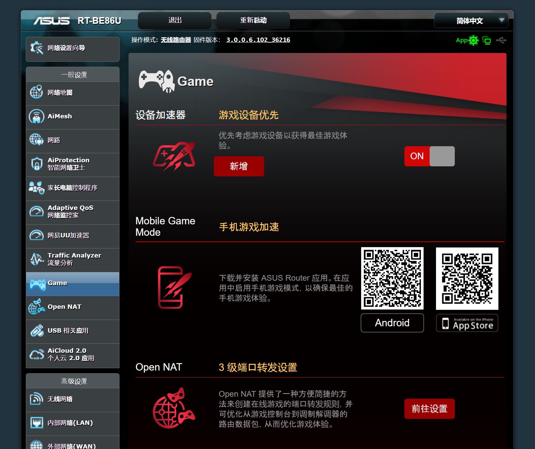Screen dimensions: 535x449
Task: Open AiMesh menu item
Action: pyautogui.click(x=72, y=117)
